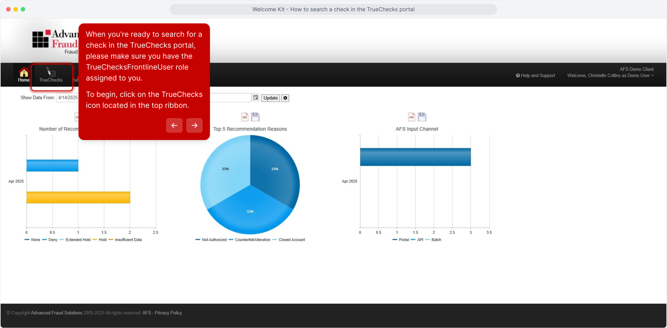Image resolution: width=667 pixels, height=328 pixels.
Task: Open dashboard settings gear icon
Action: (285, 98)
